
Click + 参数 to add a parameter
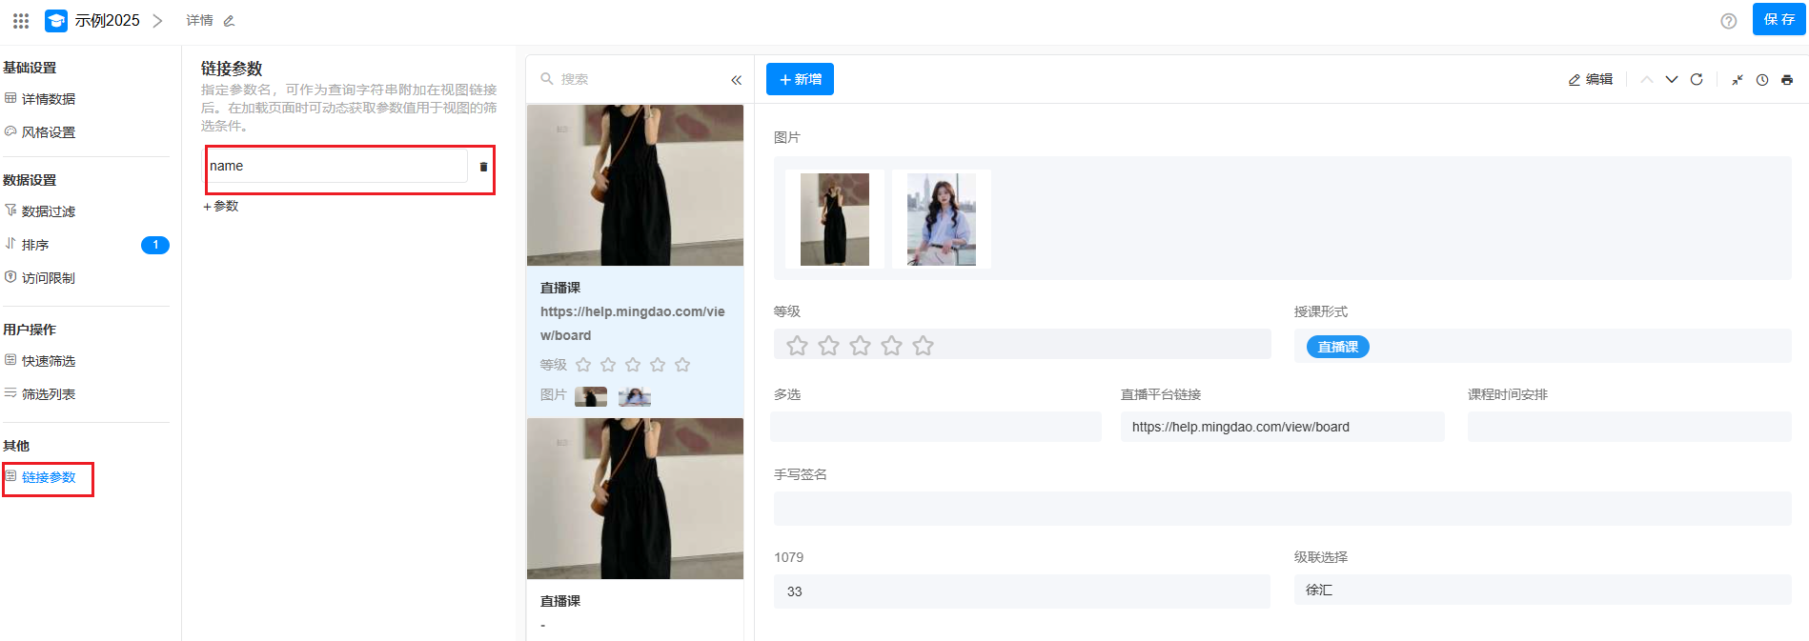coord(221,206)
